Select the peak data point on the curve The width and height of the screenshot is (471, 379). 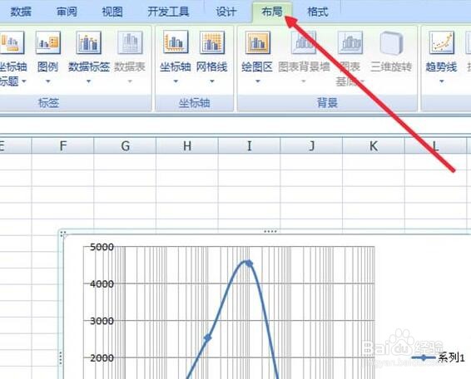pyautogui.click(x=249, y=263)
